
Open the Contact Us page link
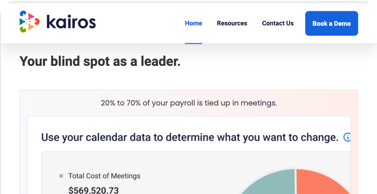tap(278, 24)
